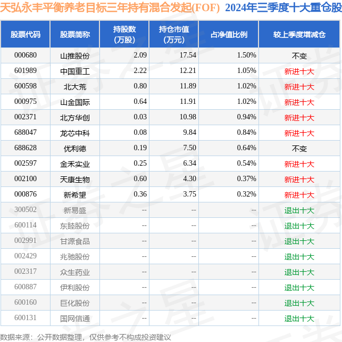Select stock code 002597
This screenshot has height=342, width=342.
[x=26, y=164]
